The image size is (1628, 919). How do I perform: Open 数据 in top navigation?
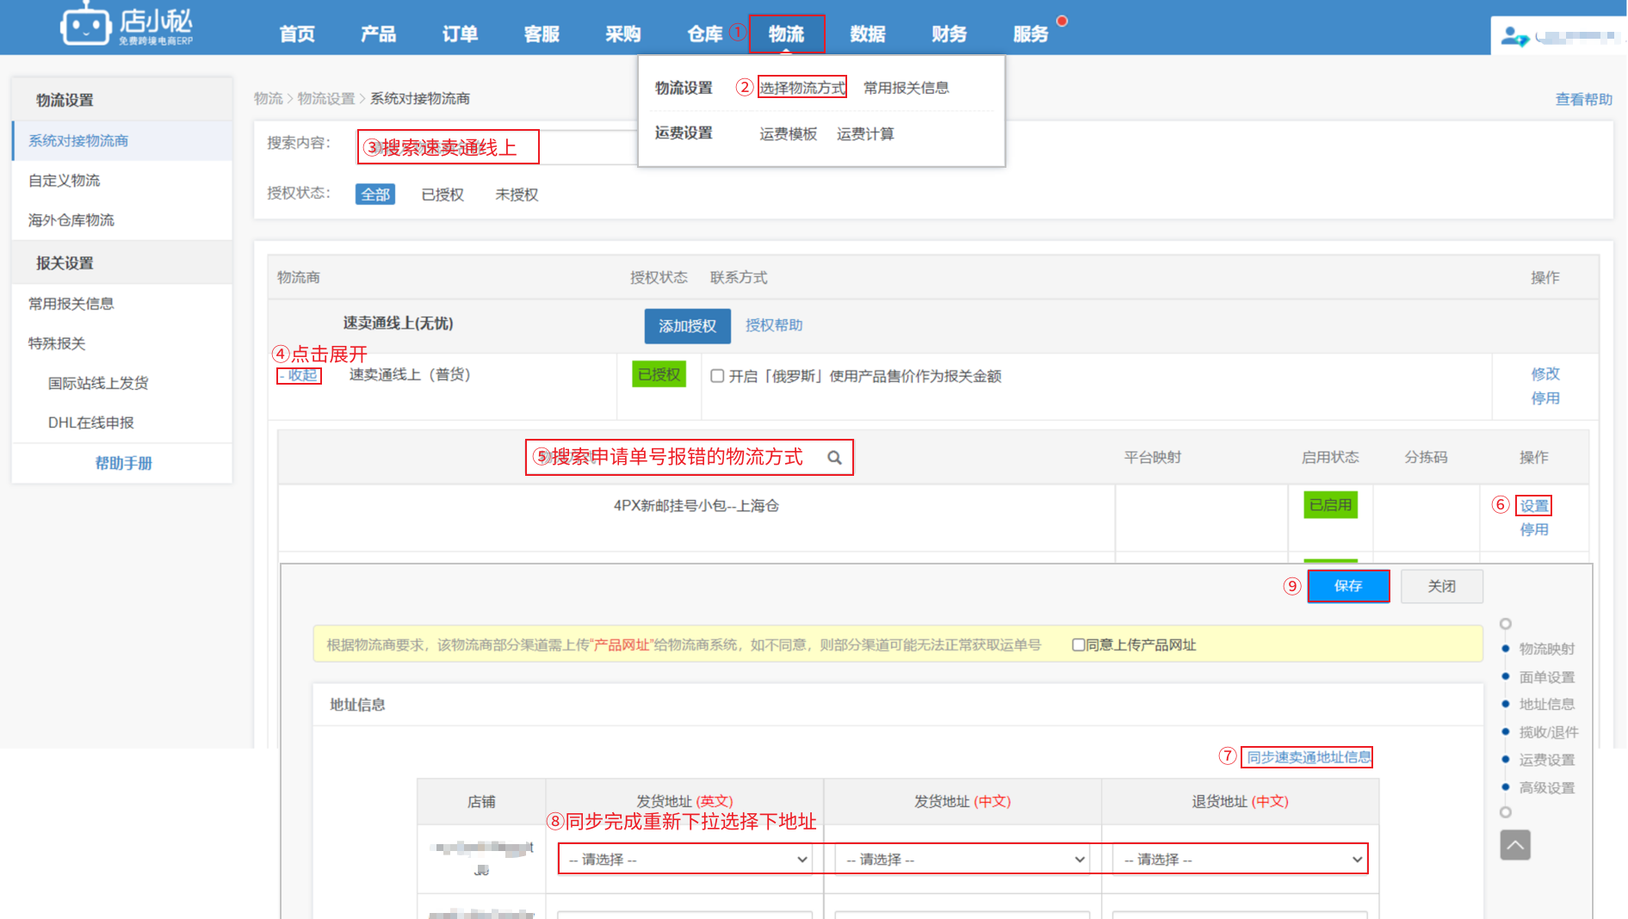click(867, 34)
